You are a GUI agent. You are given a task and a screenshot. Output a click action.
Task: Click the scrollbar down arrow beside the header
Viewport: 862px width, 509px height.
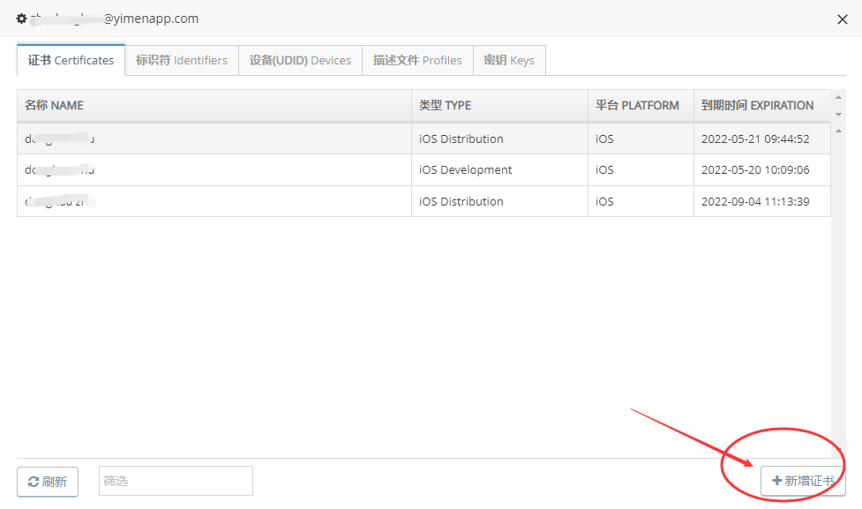[838, 115]
